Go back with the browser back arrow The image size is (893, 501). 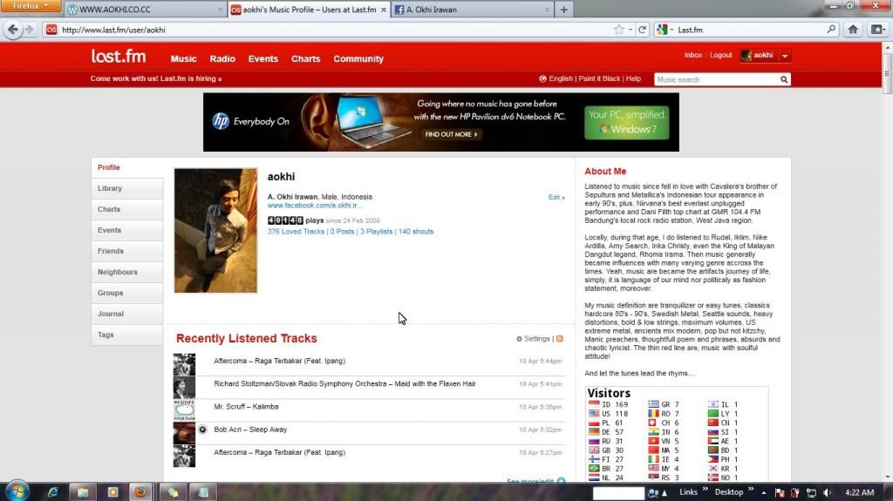point(12,30)
